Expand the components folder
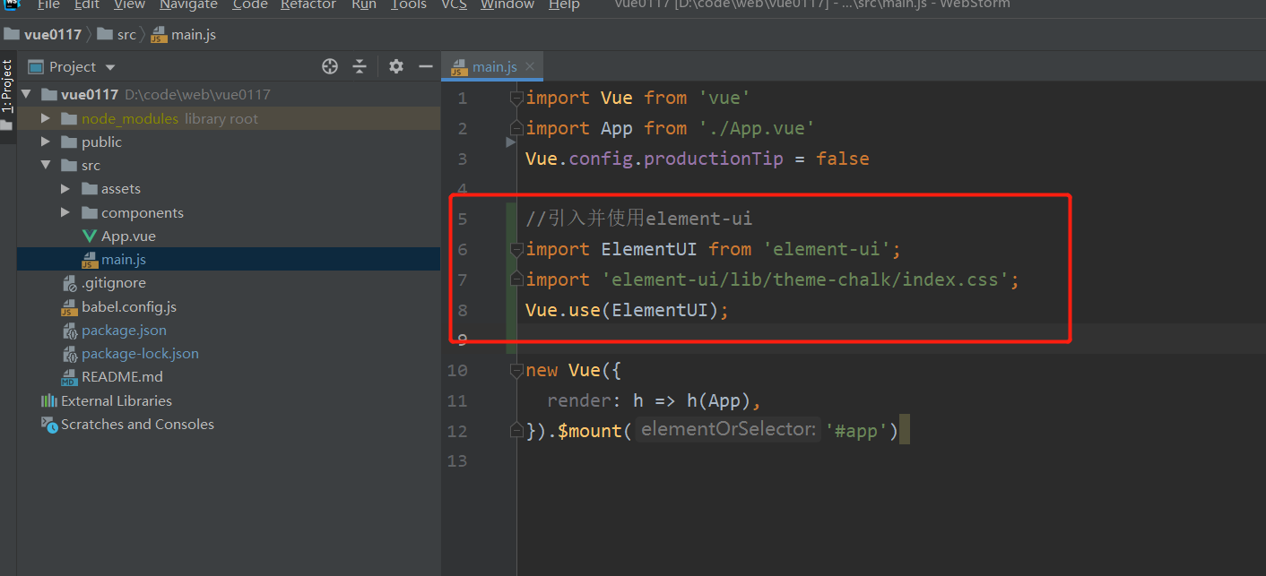Viewport: 1266px width, 576px height. [65, 212]
